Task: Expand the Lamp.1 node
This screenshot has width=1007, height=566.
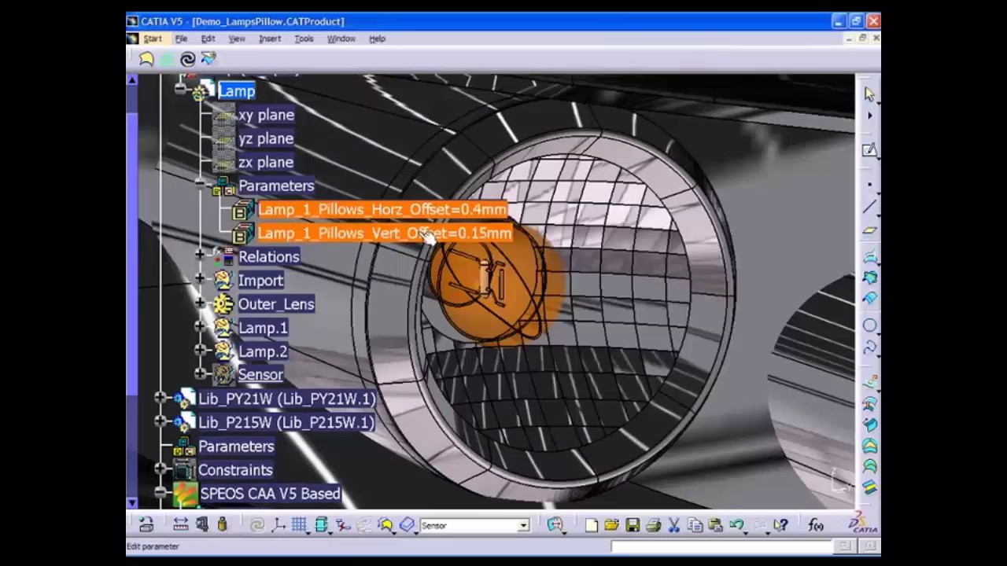Action: click(200, 326)
